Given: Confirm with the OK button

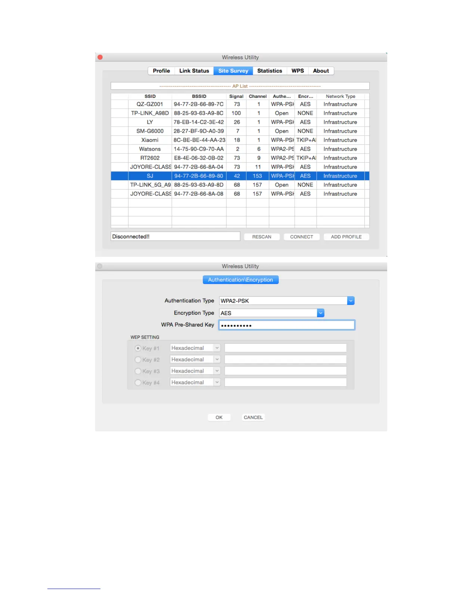Looking at the screenshot, I should [219, 417].
